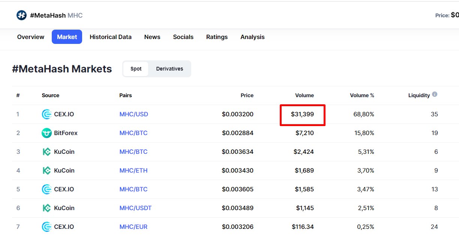Open the Historical Data tab
459x236 pixels.
[111, 37]
